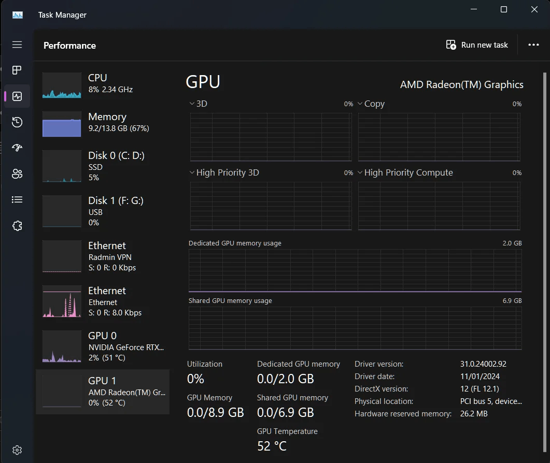Click the Copy engine graph
Screen dimensions: 550x463
pos(439,137)
